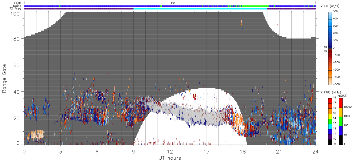The image size is (355, 164).
Task: Click the red 17–18 MHz TX frequency swatch
Action: click(x=330, y=101)
